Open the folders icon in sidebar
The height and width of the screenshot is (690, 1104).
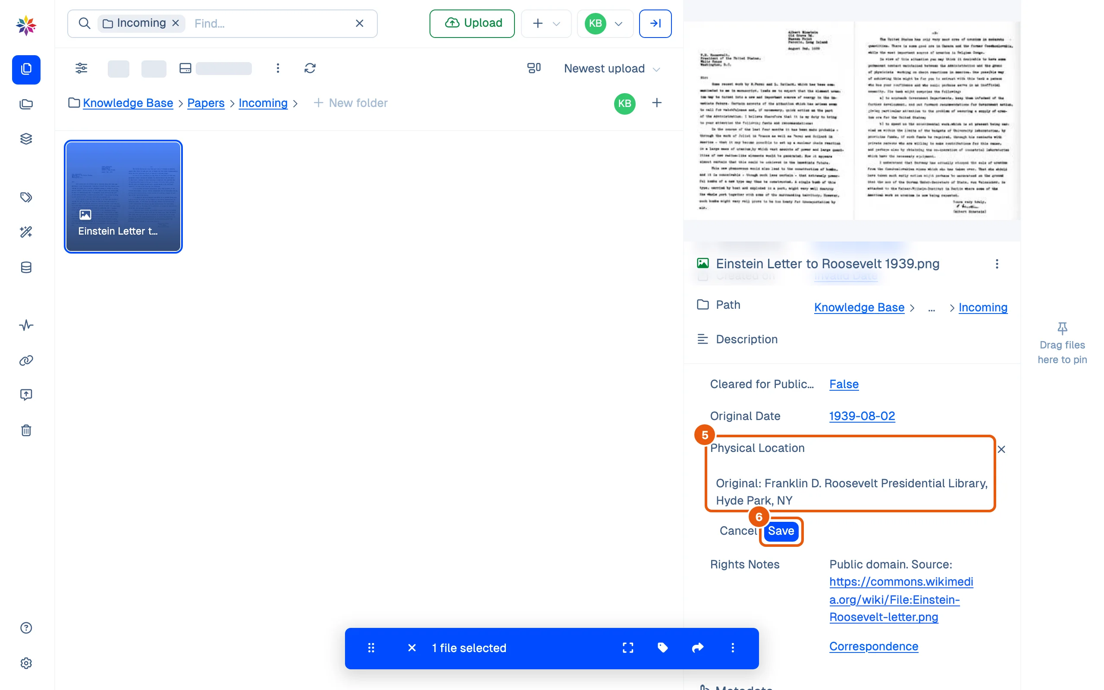[x=26, y=104]
